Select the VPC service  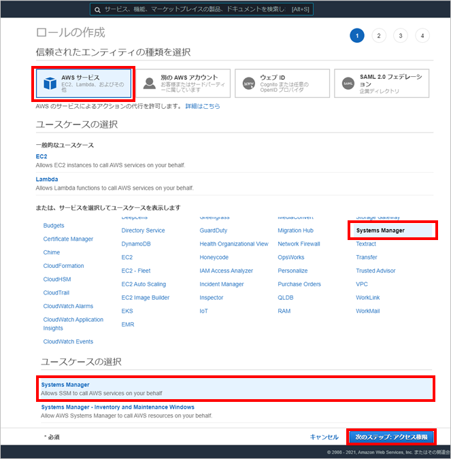click(x=362, y=284)
